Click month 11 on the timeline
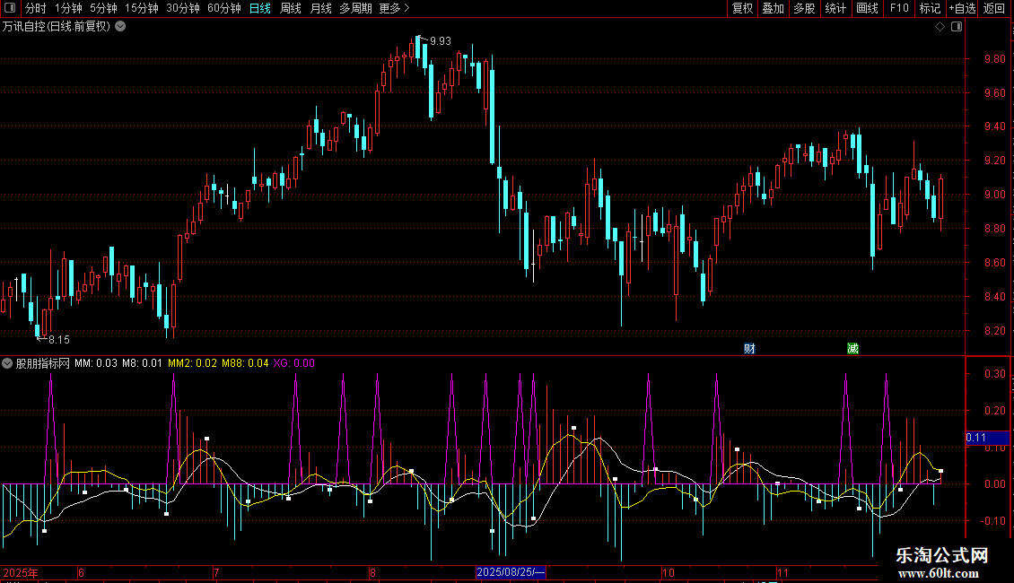 [x=783, y=572]
